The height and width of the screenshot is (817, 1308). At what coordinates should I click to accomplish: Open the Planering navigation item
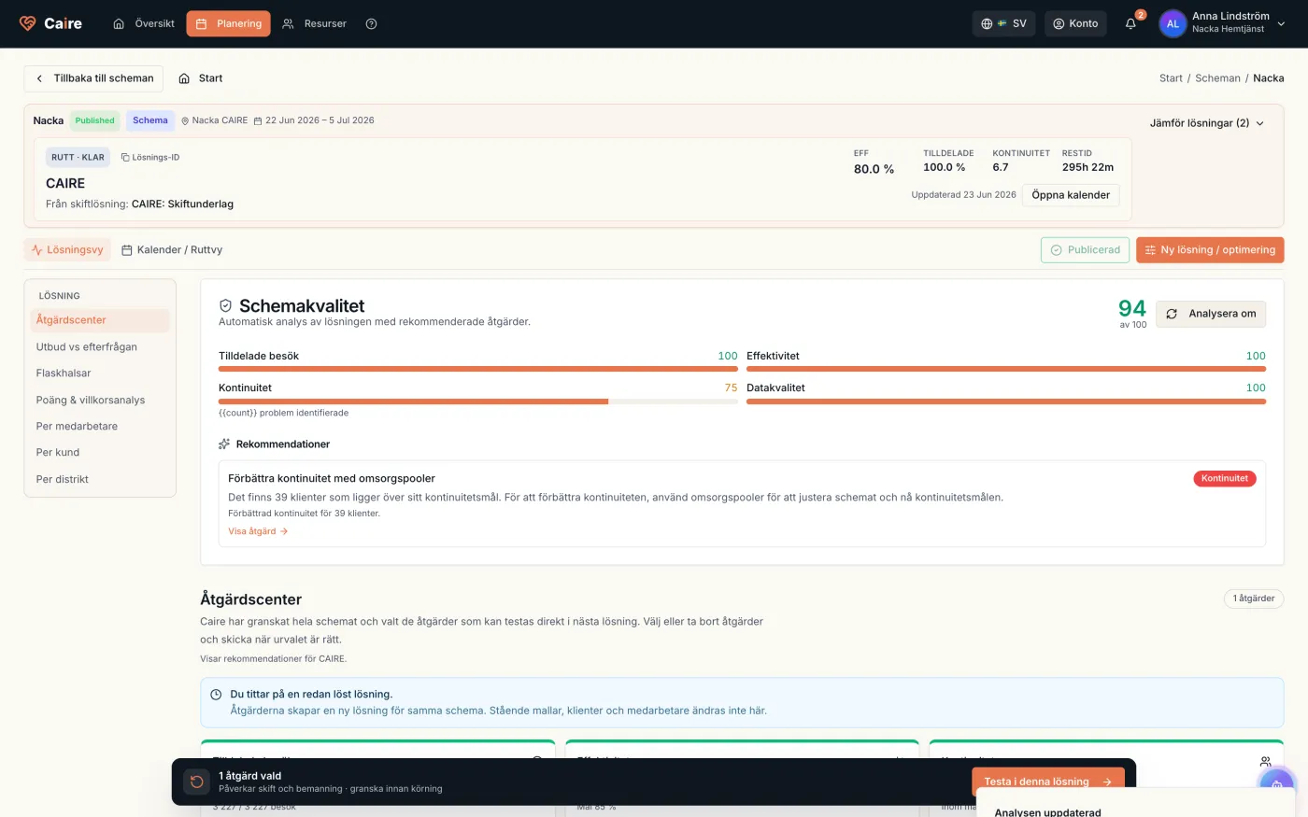click(229, 23)
